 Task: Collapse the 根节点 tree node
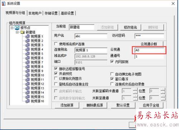point(12,28)
